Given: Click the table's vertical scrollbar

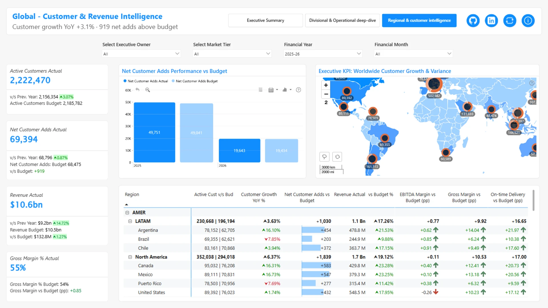Looking at the screenshot, I should [533, 200].
